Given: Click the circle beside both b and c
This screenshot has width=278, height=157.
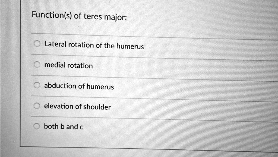Looking at the screenshot, I should (37, 125).
